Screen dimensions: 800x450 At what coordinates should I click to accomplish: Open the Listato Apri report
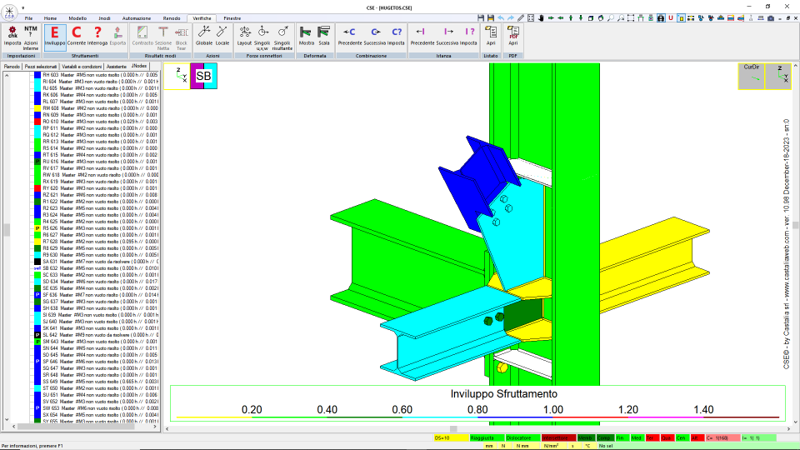click(x=491, y=36)
